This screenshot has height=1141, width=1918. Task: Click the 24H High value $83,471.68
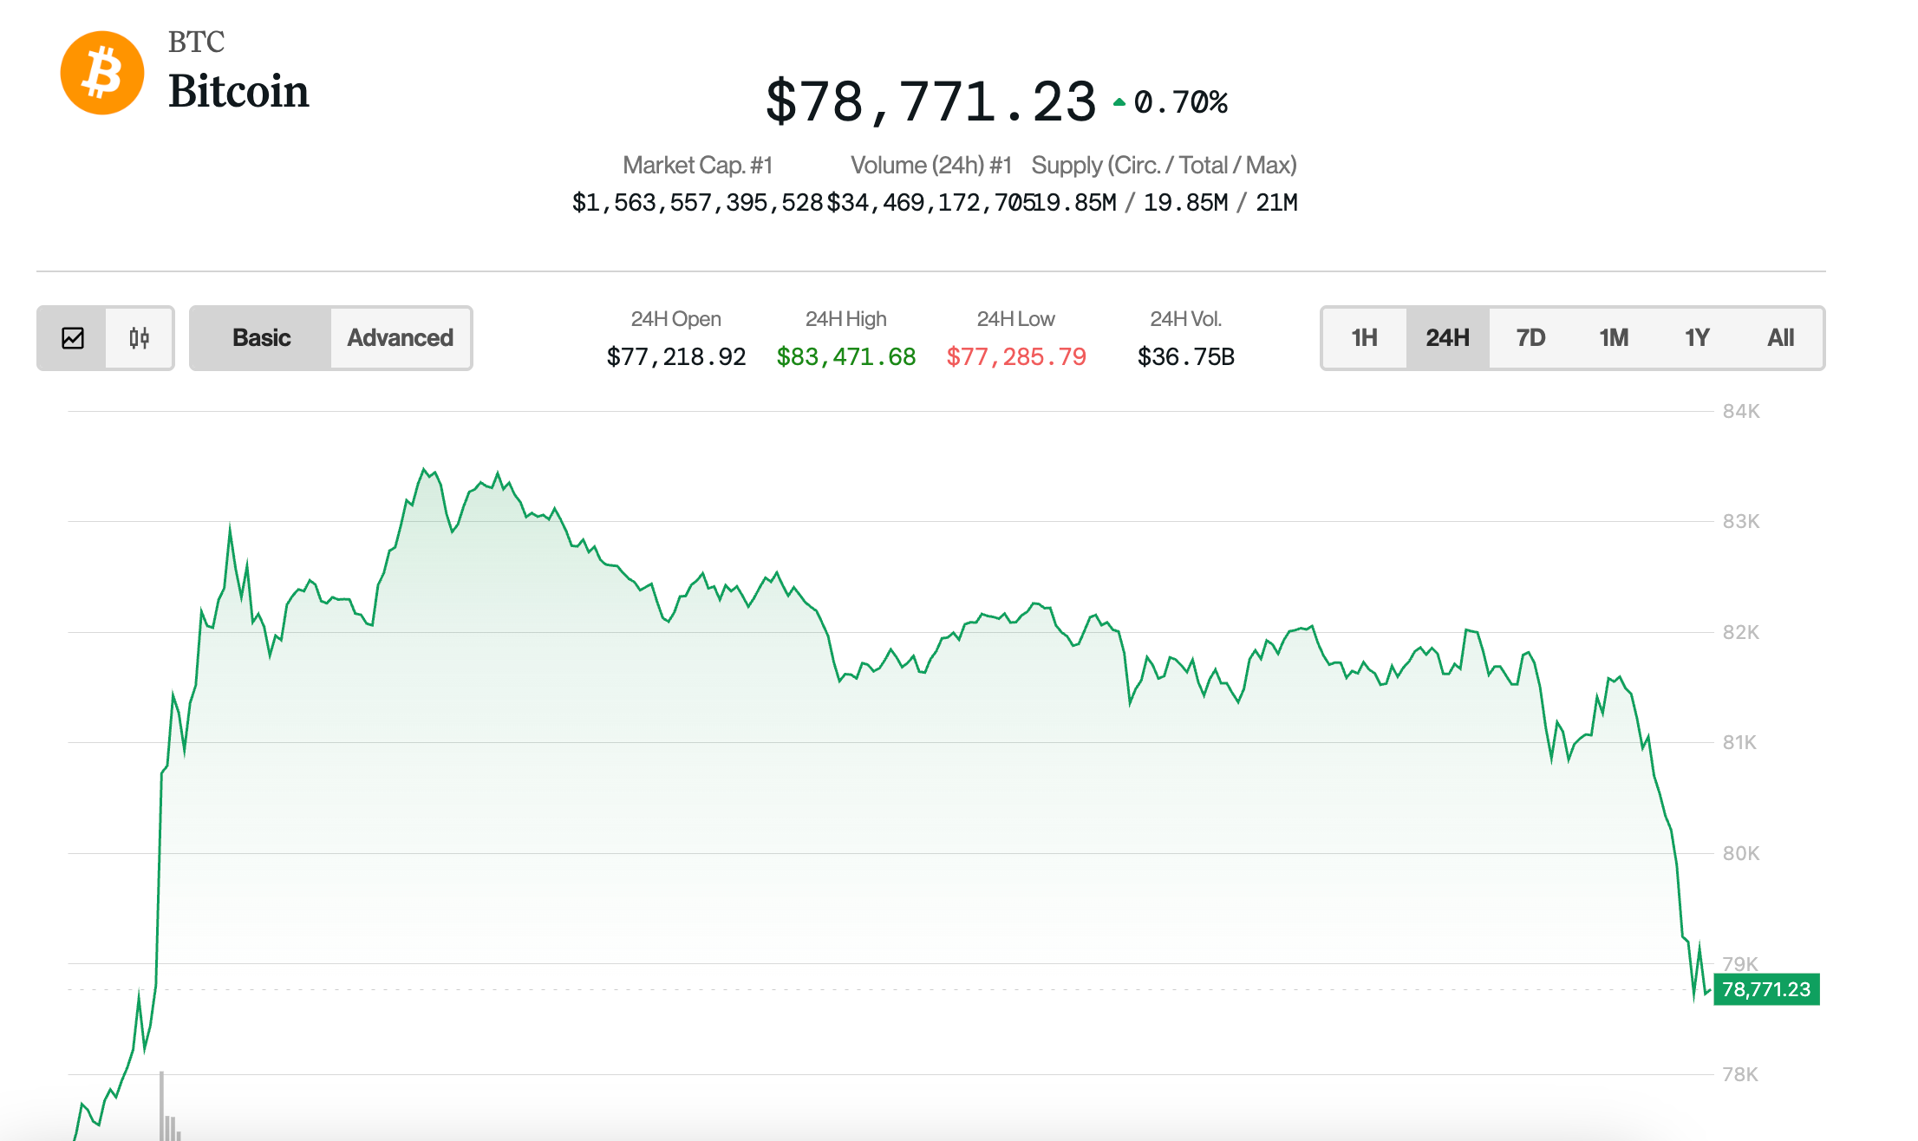coord(845,356)
